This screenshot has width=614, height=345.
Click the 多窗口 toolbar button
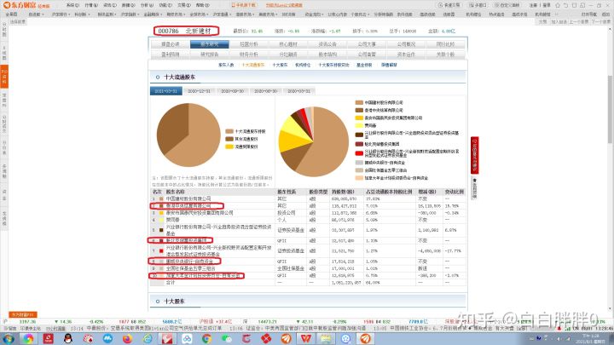coord(478,5)
